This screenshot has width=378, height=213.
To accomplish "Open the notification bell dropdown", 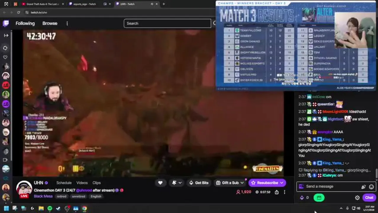I will point(177,183).
